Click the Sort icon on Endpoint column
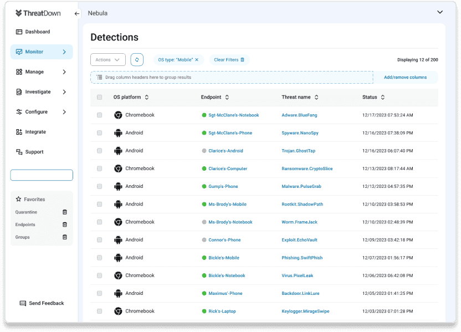This screenshot has height=332, width=461. (x=227, y=98)
